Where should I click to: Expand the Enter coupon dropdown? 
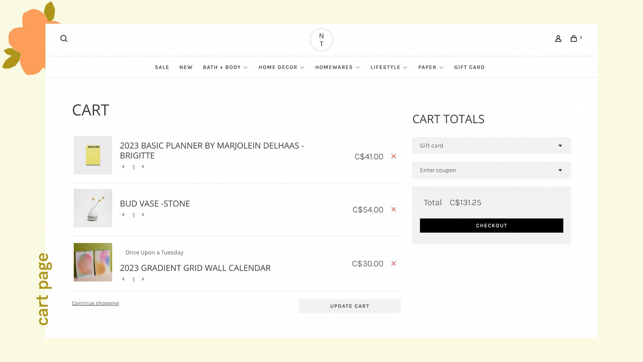[491, 170]
